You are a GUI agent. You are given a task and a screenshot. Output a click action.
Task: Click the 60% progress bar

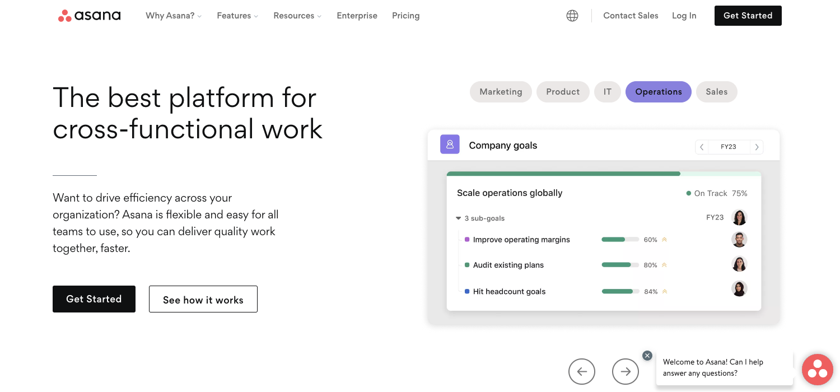tap(620, 240)
